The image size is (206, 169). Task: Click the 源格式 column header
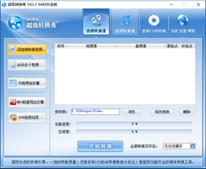(172, 46)
